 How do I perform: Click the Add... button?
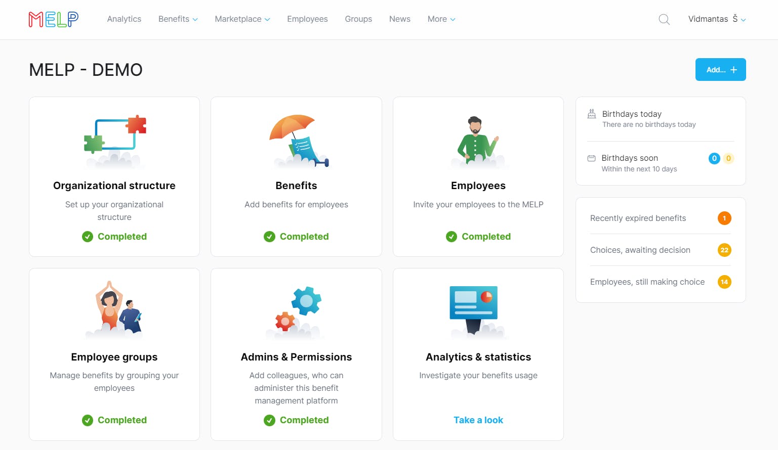[720, 69]
